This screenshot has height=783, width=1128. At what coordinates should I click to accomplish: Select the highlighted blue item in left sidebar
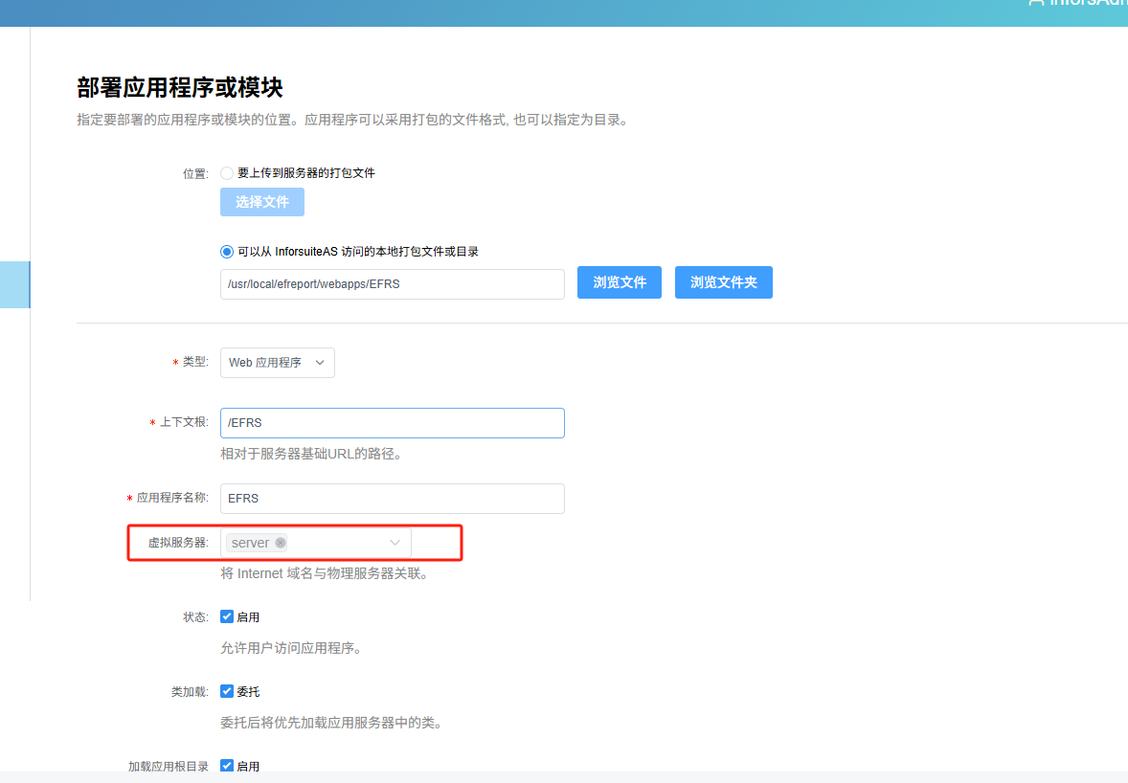pyautogui.click(x=14, y=285)
